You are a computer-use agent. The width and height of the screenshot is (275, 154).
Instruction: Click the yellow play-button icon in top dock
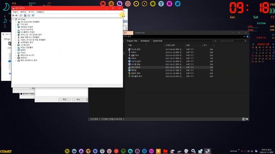coord(136,4)
